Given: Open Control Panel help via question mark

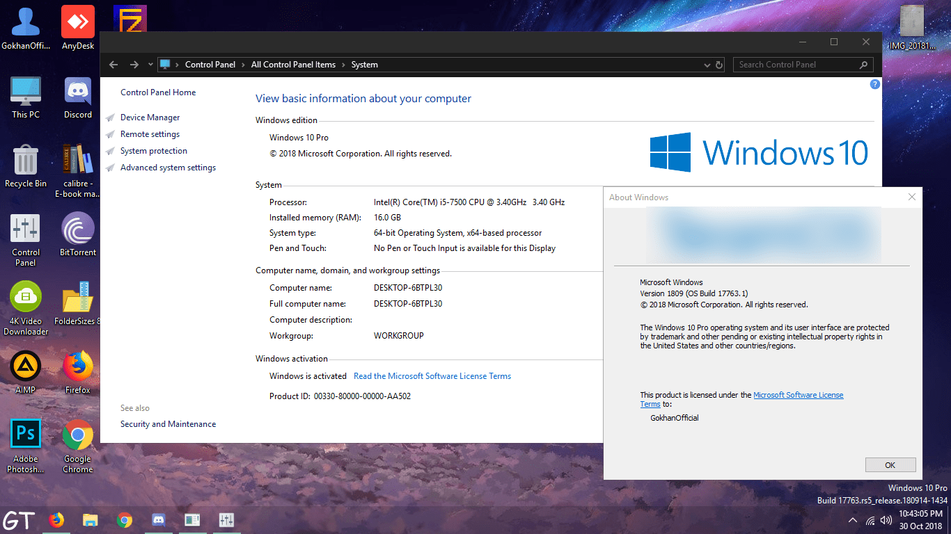Looking at the screenshot, I should (x=875, y=84).
